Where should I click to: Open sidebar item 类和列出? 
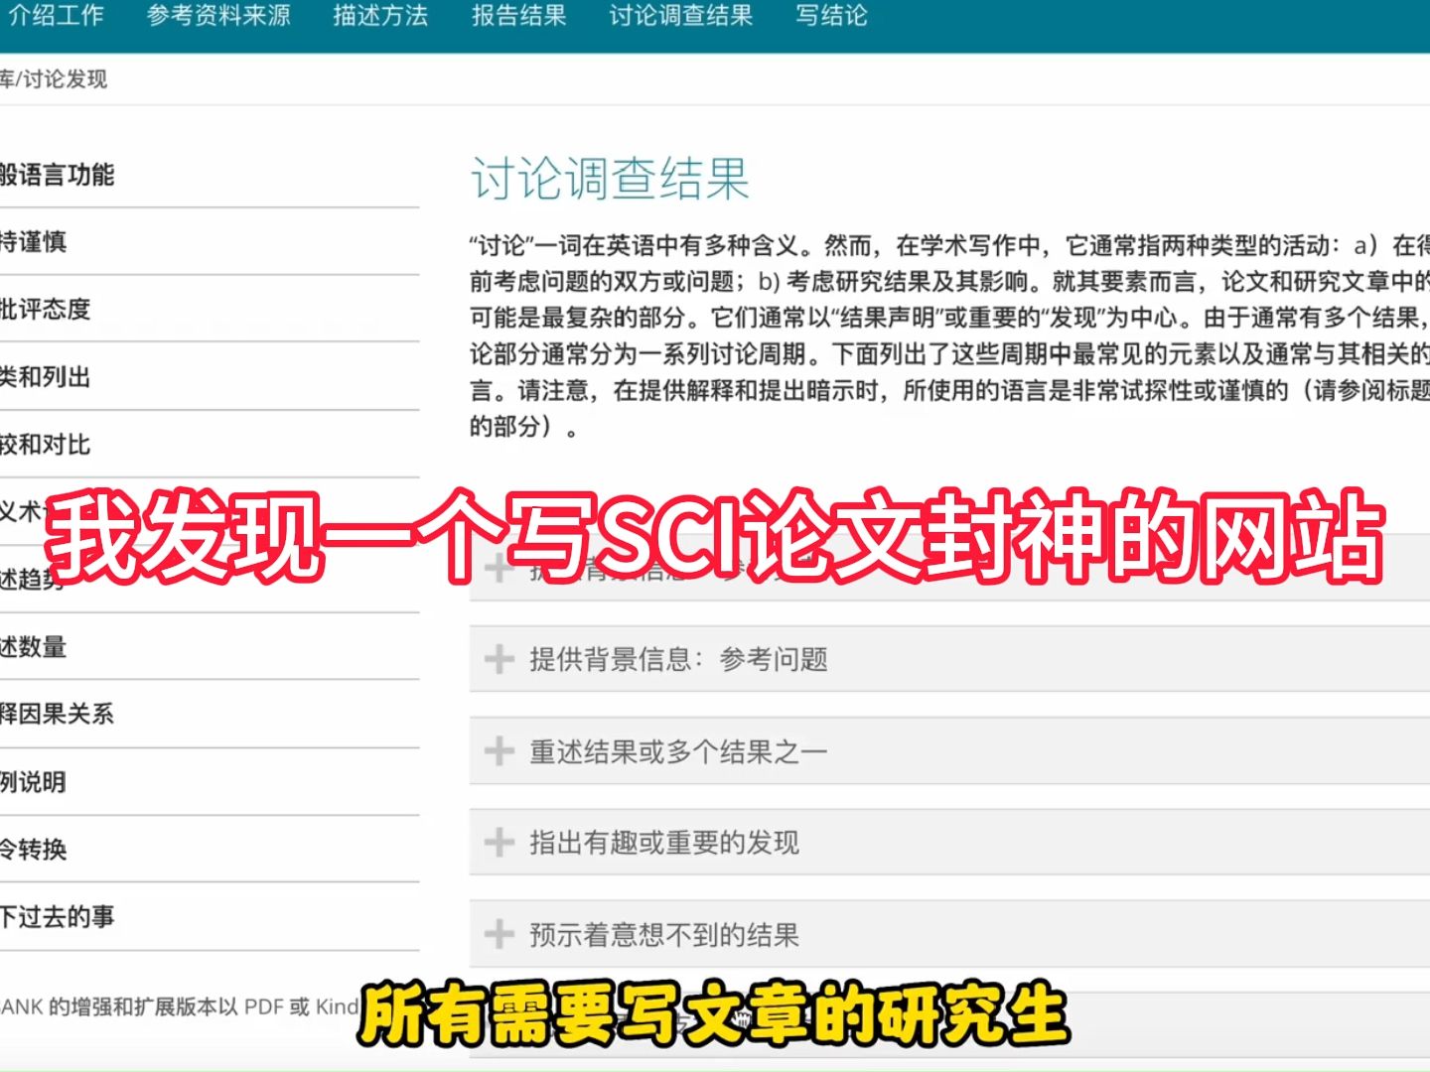click(45, 377)
